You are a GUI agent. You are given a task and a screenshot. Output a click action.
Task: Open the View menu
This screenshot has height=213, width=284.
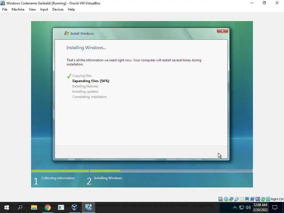pyautogui.click(x=32, y=9)
